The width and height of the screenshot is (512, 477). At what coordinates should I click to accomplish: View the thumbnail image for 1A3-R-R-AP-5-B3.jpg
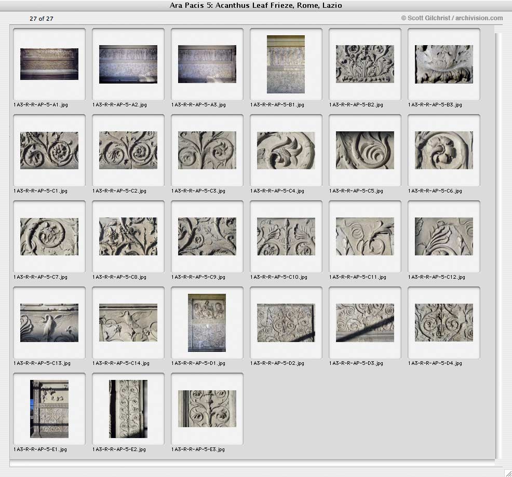click(x=444, y=64)
